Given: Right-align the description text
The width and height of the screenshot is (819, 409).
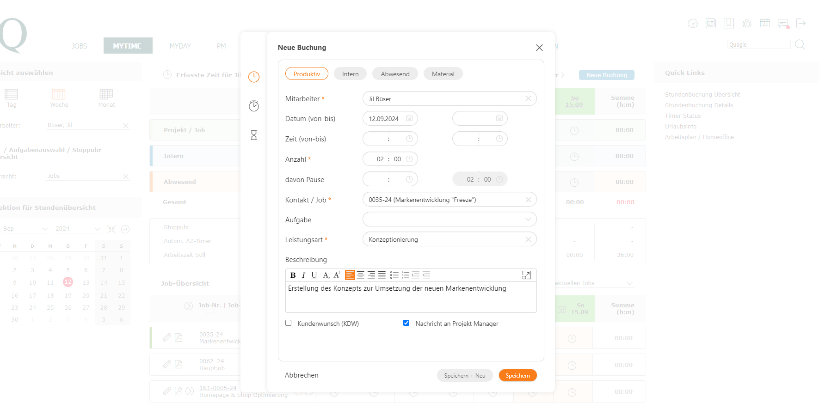Looking at the screenshot, I should click(x=371, y=275).
